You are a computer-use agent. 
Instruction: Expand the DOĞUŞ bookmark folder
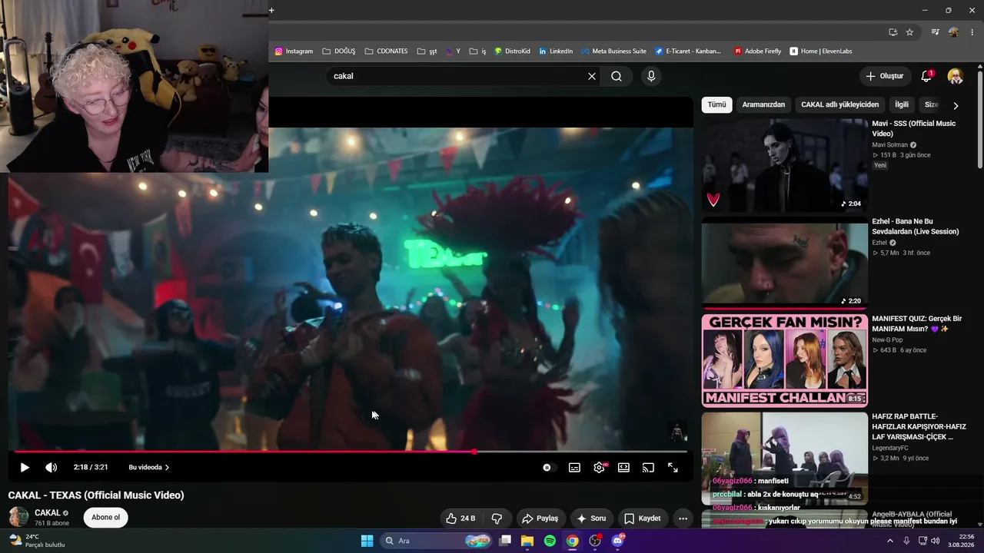(x=339, y=51)
